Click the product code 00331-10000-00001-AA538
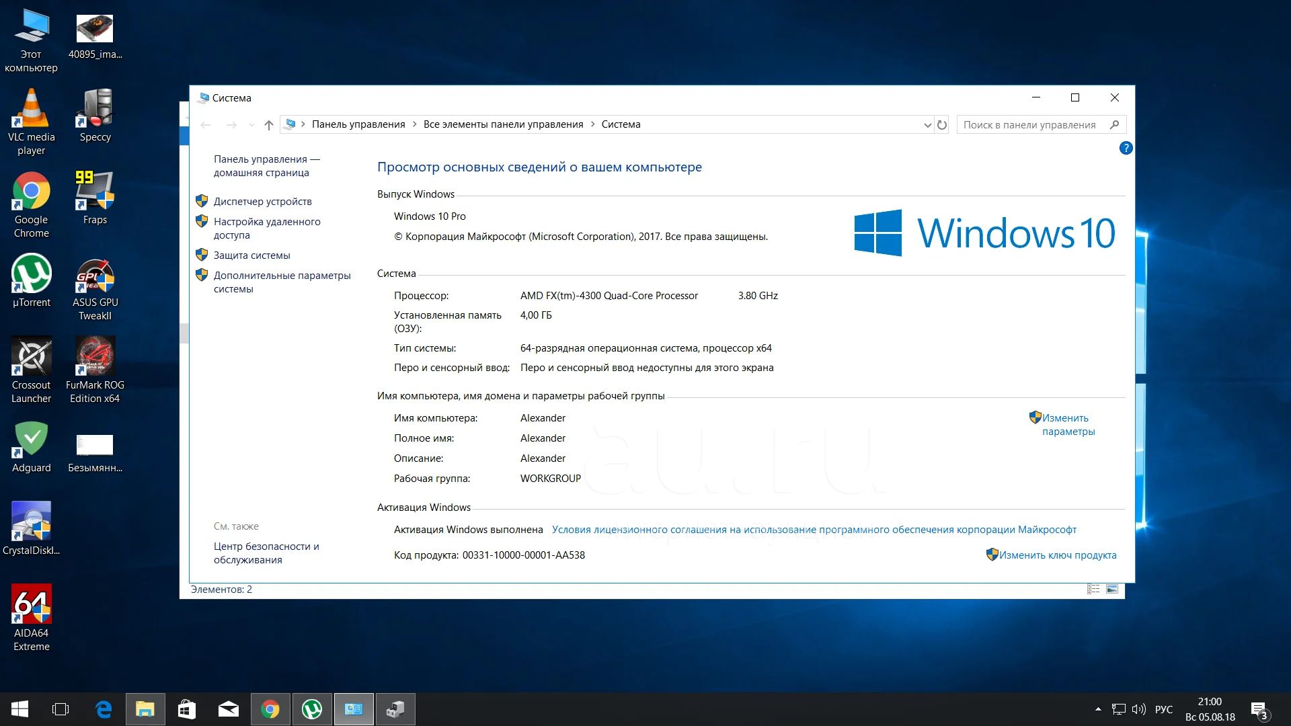Screen dimensions: 1291x726 pyautogui.click(x=523, y=555)
